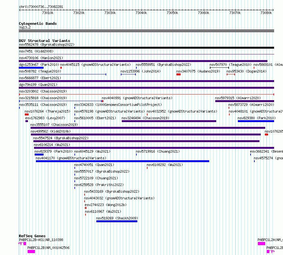Click nsv5666877 (Ebert2021) label
This screenshot has height=255, width=283.
[x=40, y=78]
